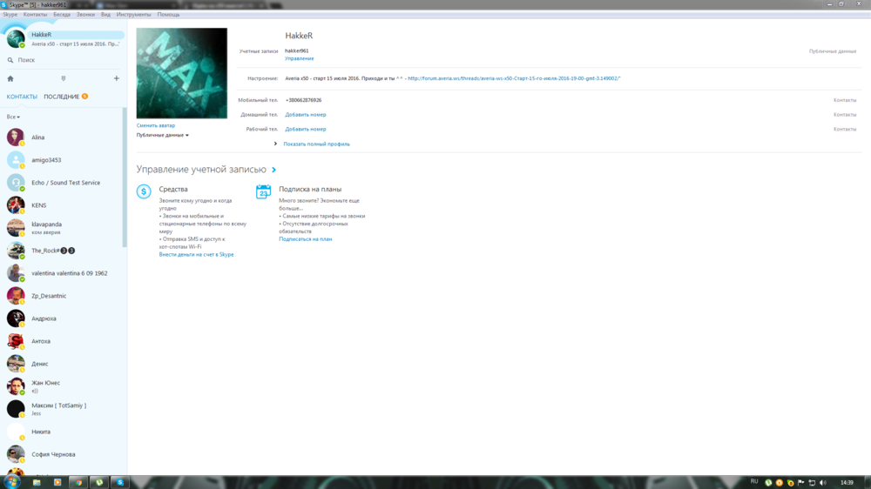
Task: Expand the Все contacts filter dropdown
Action: 13,117
